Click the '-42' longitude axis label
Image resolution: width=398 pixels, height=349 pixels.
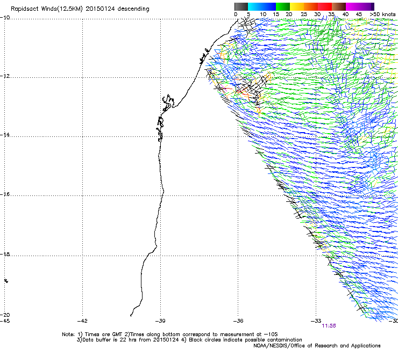82,321
